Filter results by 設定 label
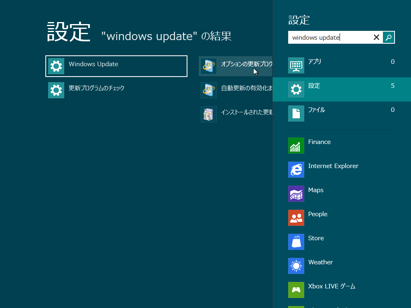Viewport: 411px width, 308px height. (314, 86)
